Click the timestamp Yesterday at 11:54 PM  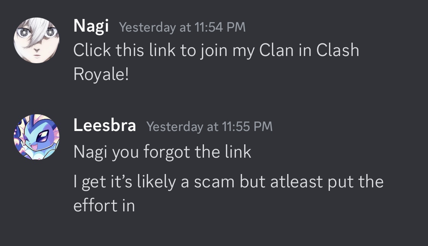(x=182, y=27)
